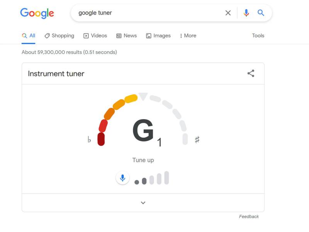Open the Images tab

click(158, 36)
